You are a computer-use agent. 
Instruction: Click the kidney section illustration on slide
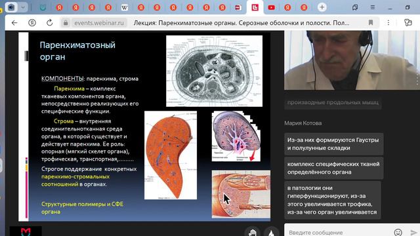[236, 136]
